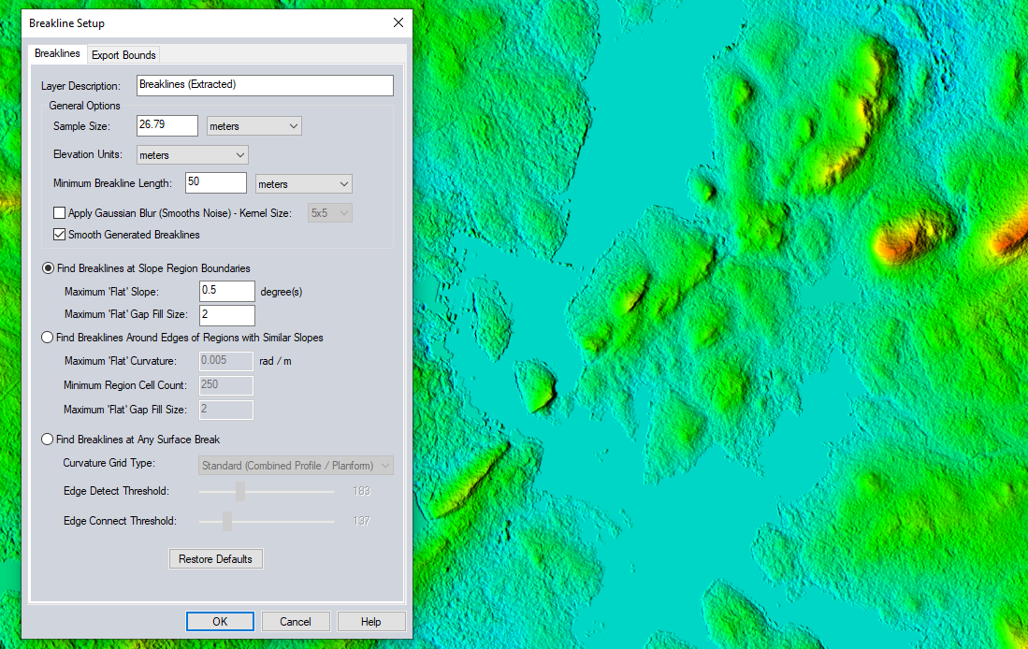The height and width of the screenshot is (649, 1028).
Task: Confirm the dialog with OK
Action: point(220,622)
